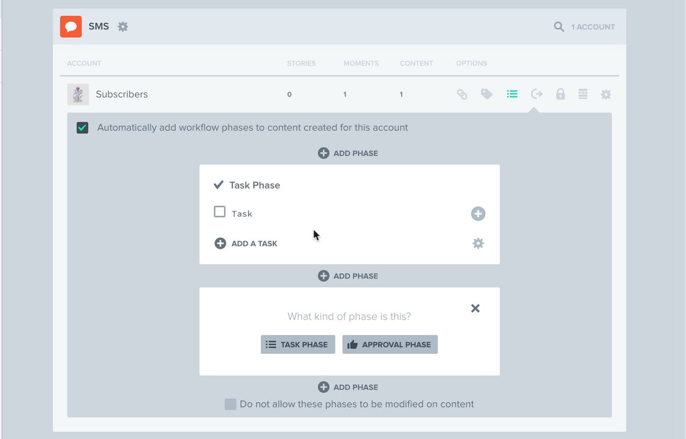Click the stacked rows template icon
The height and width of the screenshot is (439, 686).
(x=583, y=94)
